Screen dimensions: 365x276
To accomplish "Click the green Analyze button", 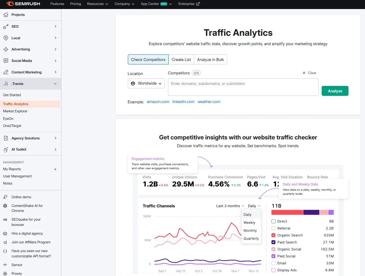I will tap(335, 91).
